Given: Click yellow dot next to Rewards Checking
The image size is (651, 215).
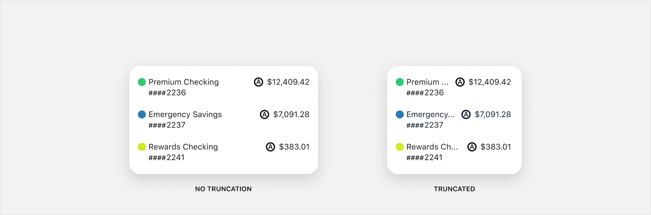Looking at the screenshot, I should pos(142,147).
